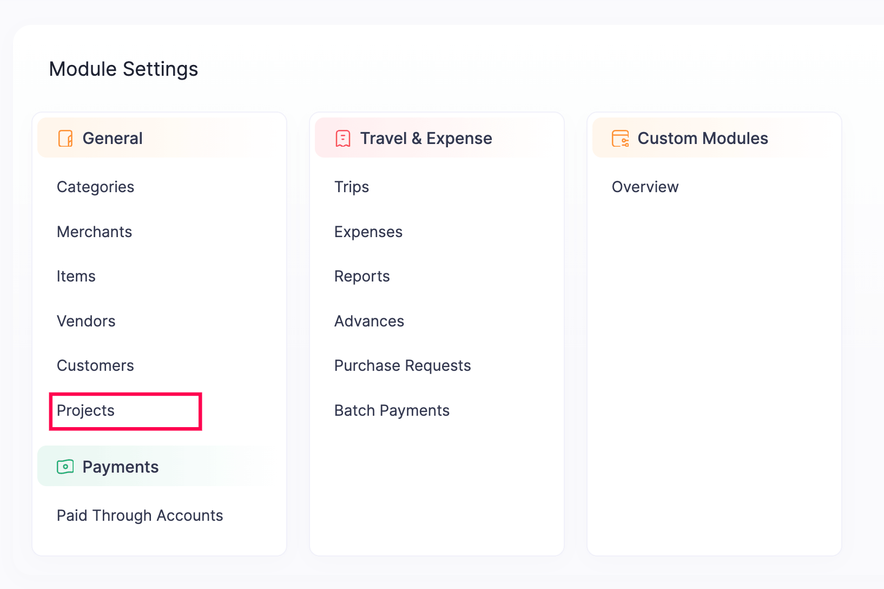Open Categories settings
This screenshot has height=589, width=884.
point(95,187)
